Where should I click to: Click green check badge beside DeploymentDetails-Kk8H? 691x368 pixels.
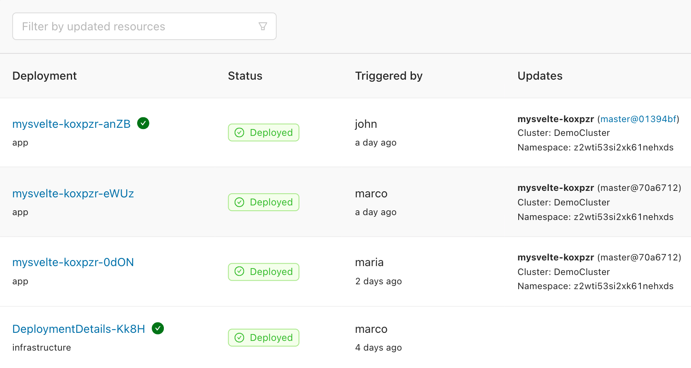pos(158,328)
